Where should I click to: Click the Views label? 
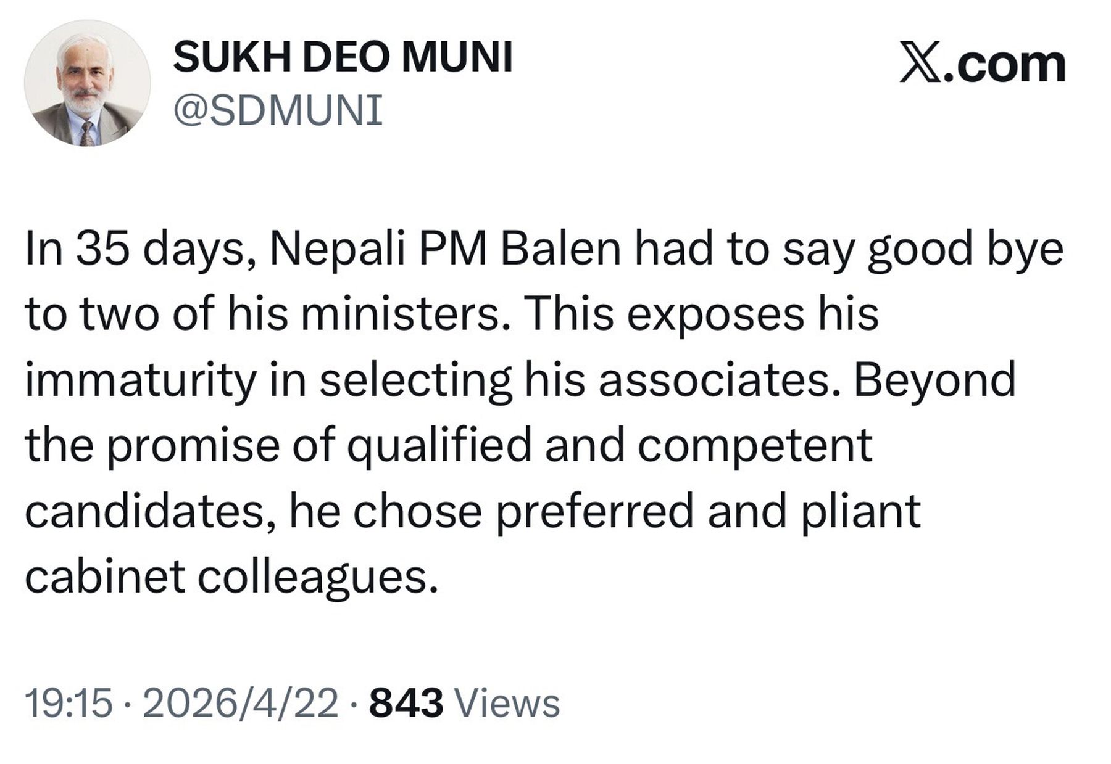tap(506, 703)
